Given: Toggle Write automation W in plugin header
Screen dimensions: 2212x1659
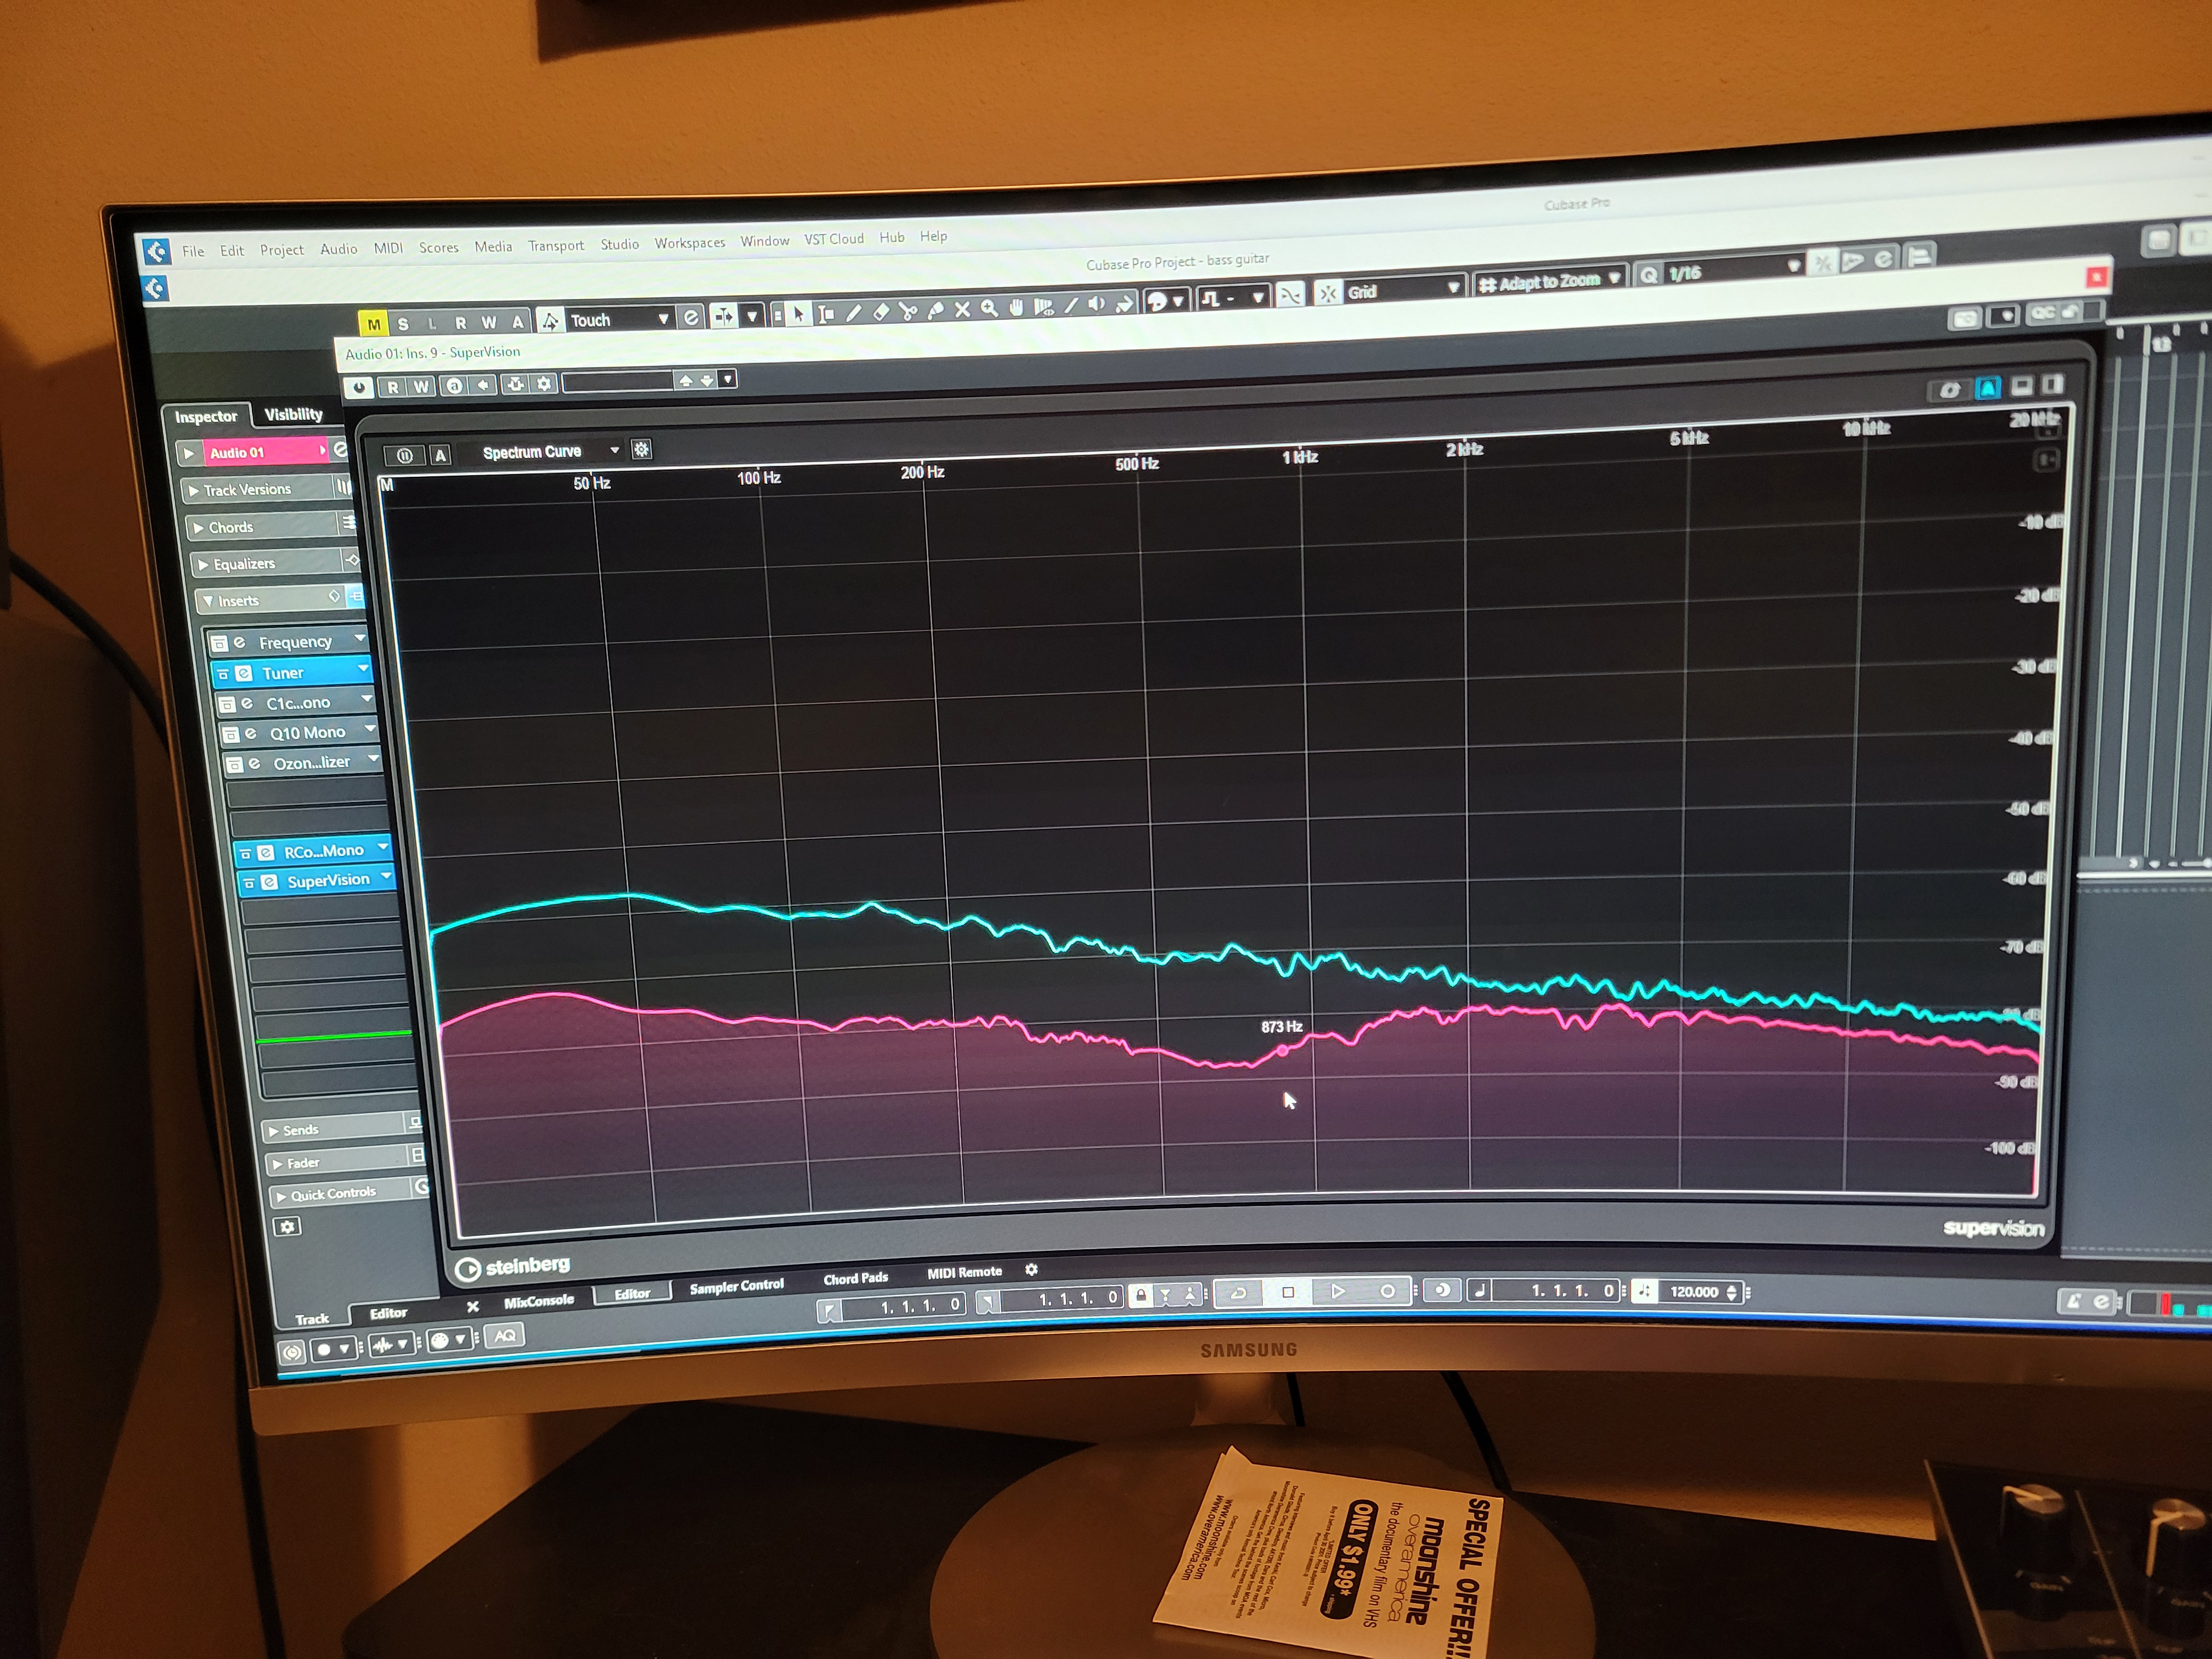Looking at the screenshot, I should [x=421, y=386].
